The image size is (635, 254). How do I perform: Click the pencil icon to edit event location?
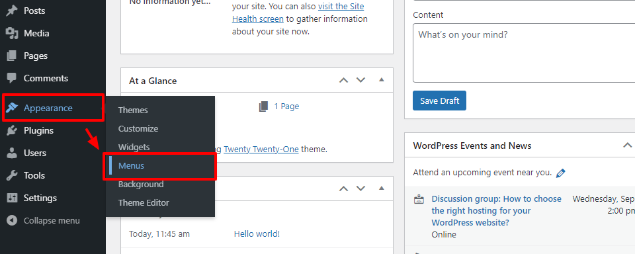coord(560,173)
